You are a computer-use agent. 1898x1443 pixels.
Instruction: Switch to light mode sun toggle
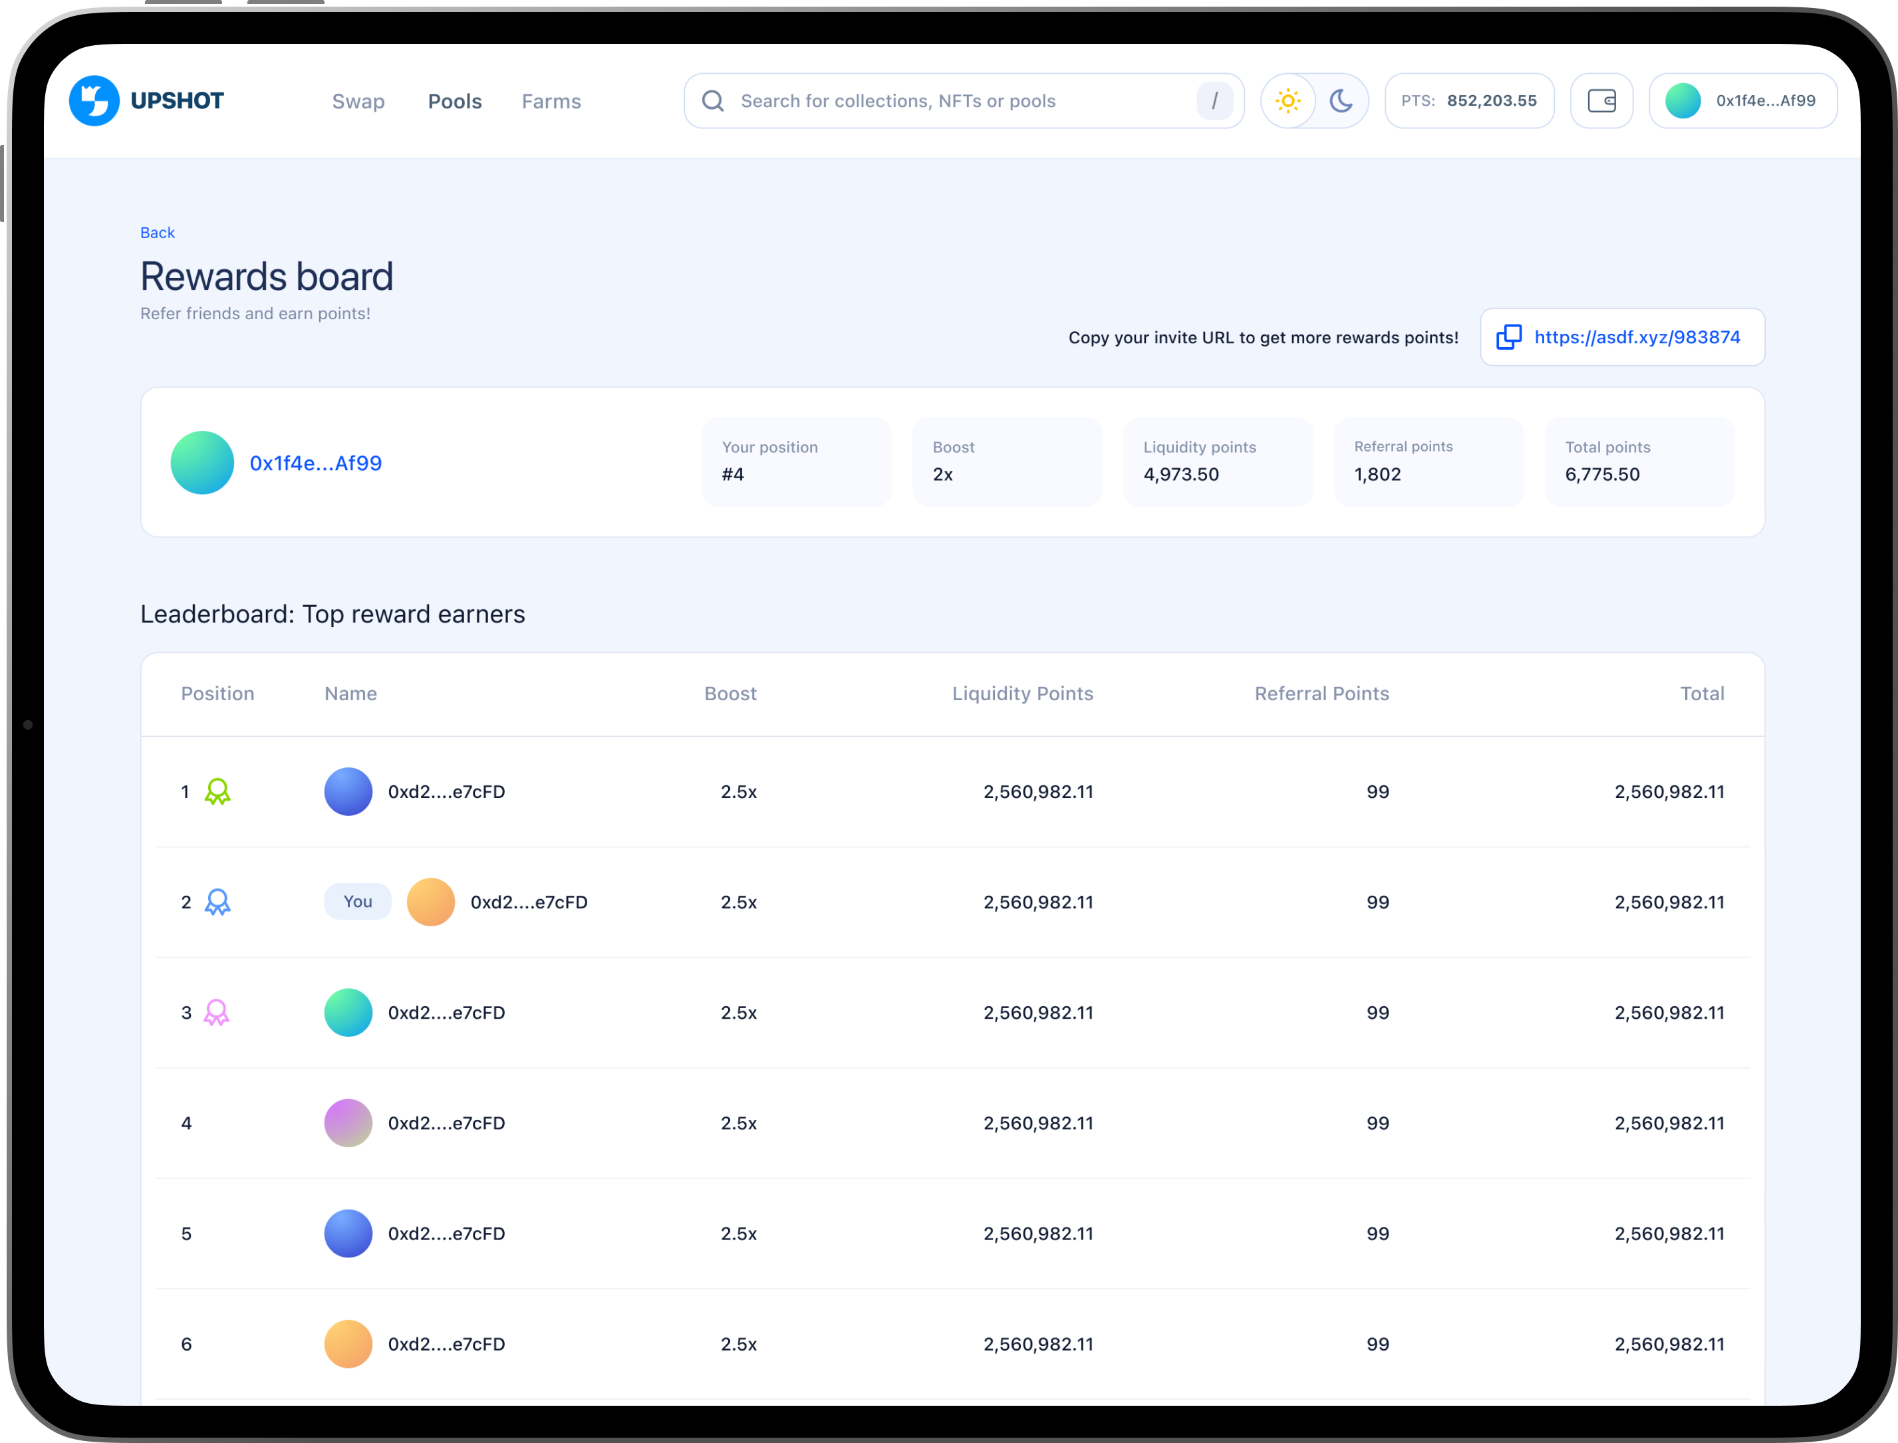pyautogui.click(x=1288, y=101)
